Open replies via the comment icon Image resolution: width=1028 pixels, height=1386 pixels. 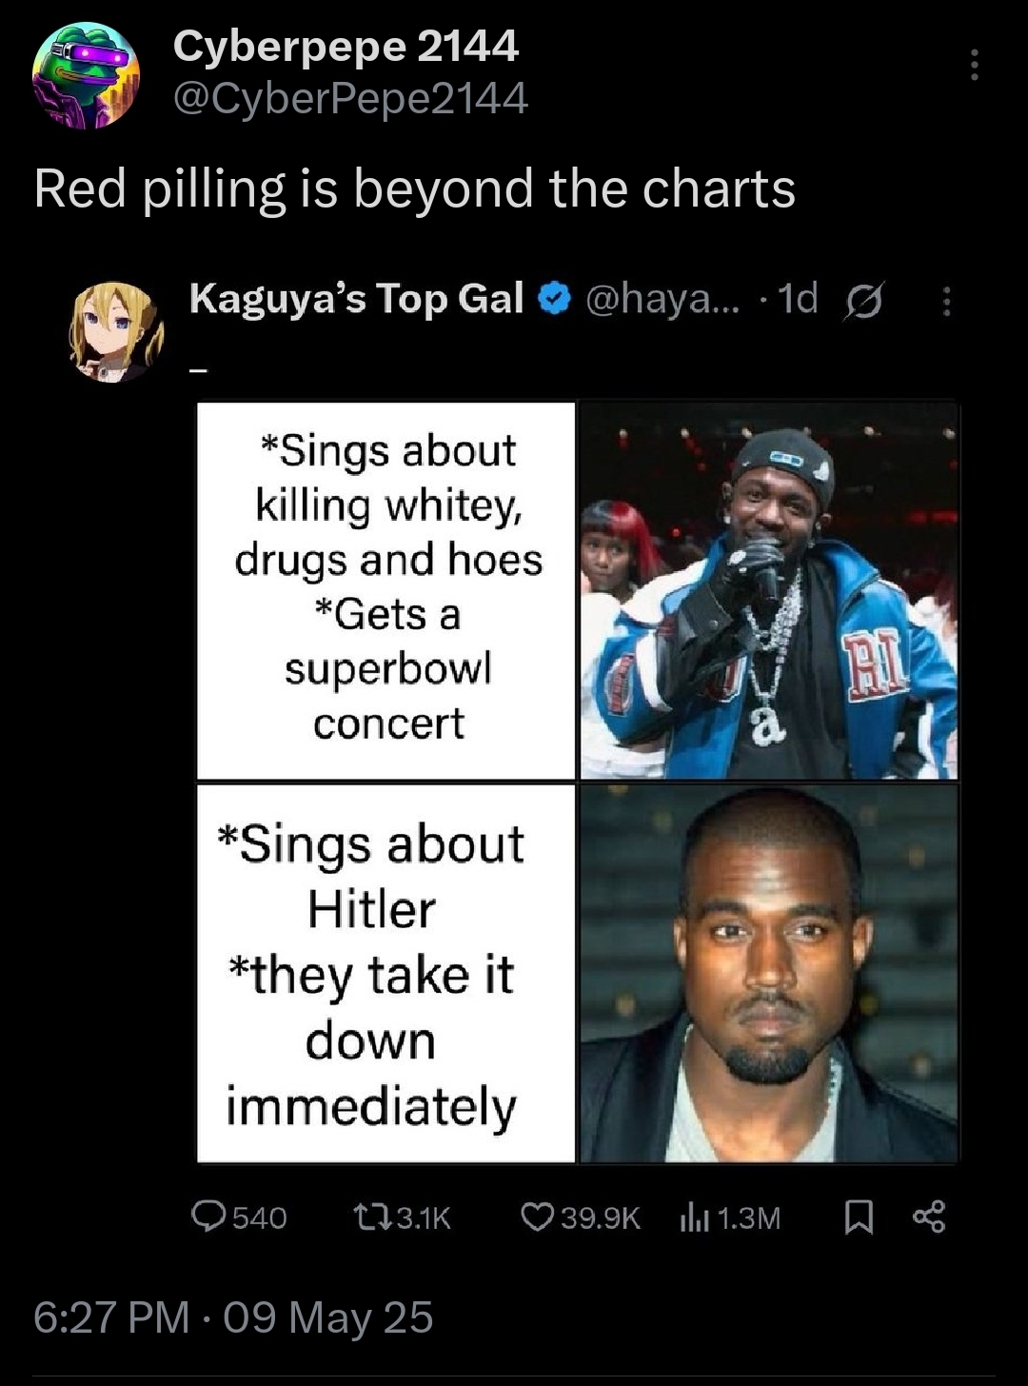click(208, 1217)
